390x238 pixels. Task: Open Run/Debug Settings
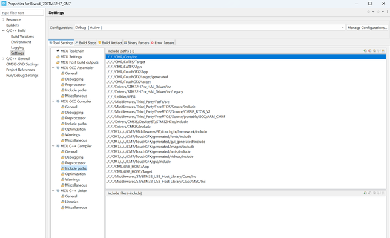click(22, 75)
